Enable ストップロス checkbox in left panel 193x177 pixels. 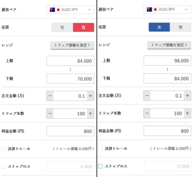4,166
